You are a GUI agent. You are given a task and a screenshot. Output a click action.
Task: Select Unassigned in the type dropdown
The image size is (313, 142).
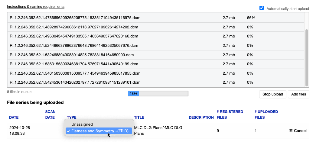tap(82, 124)
